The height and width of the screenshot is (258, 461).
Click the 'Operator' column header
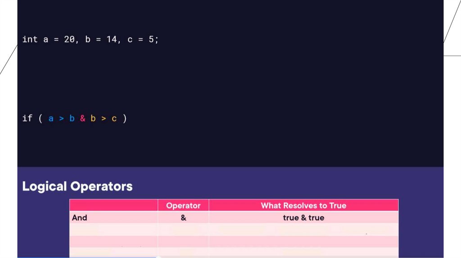tap(183, 205)
